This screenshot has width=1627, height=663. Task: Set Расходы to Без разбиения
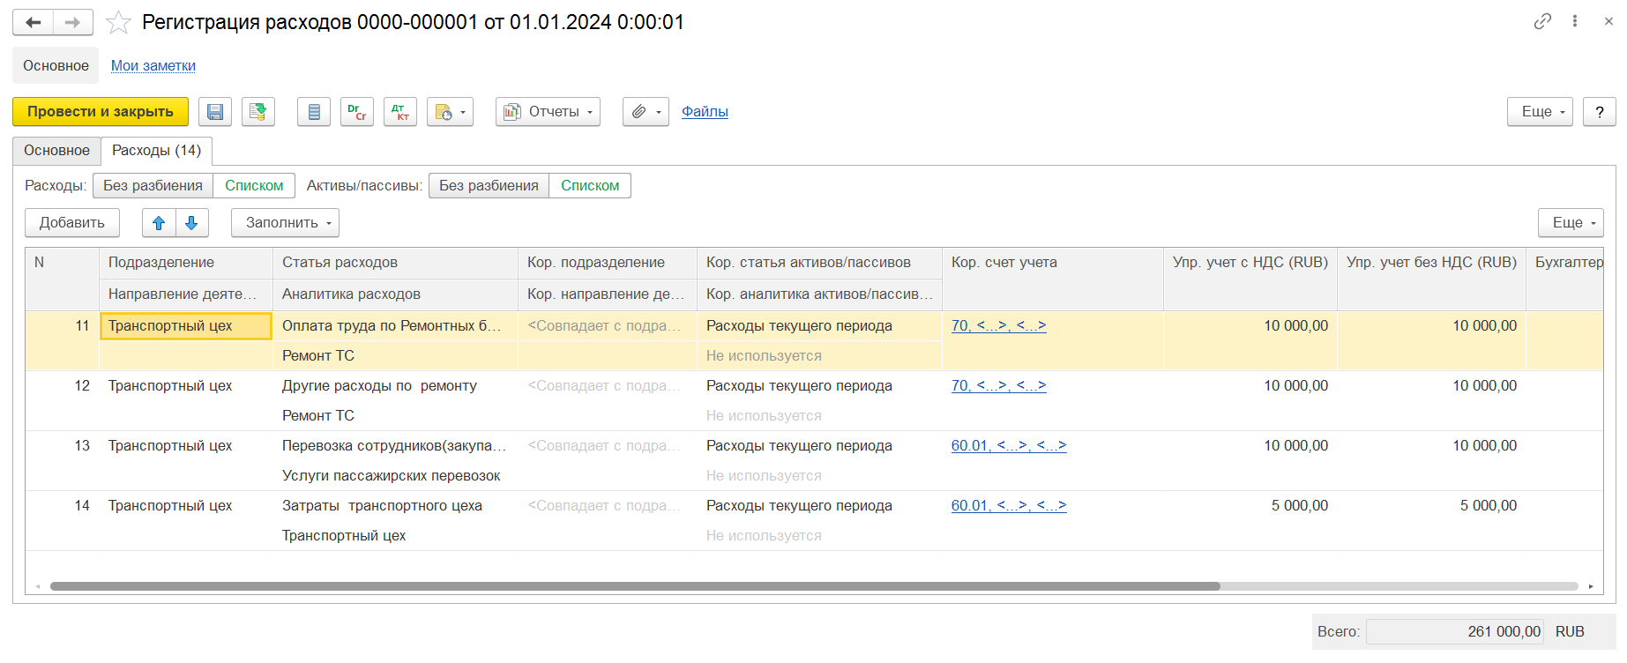point(153,186)
